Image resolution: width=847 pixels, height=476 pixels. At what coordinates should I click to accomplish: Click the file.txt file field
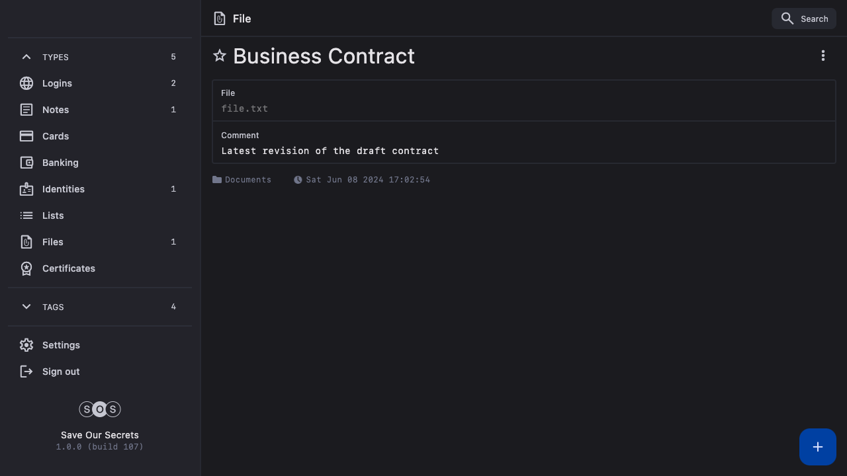point(245,108)
